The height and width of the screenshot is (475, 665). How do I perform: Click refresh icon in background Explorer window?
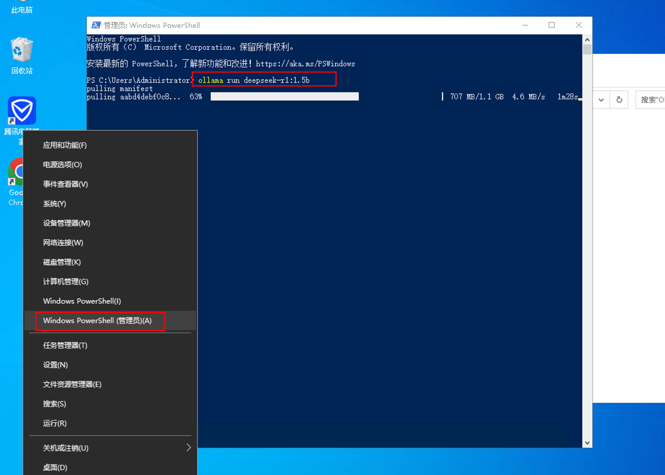pyautogui.click(x=619, y=100)
